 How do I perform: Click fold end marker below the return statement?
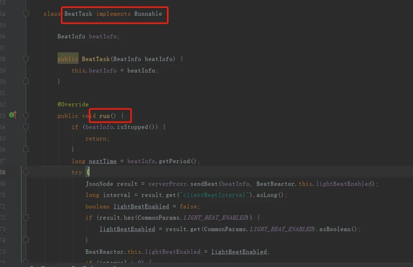point(26,149)
